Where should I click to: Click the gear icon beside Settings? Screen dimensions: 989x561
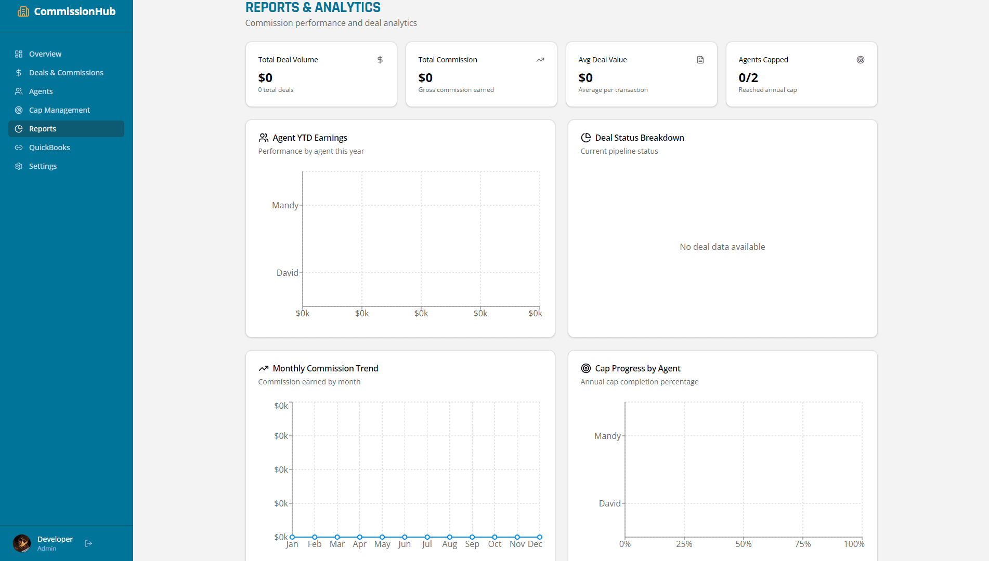(19, 166)
